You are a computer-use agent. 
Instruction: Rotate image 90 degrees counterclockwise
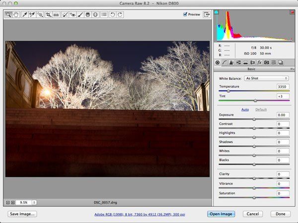[x=112, y=14]
